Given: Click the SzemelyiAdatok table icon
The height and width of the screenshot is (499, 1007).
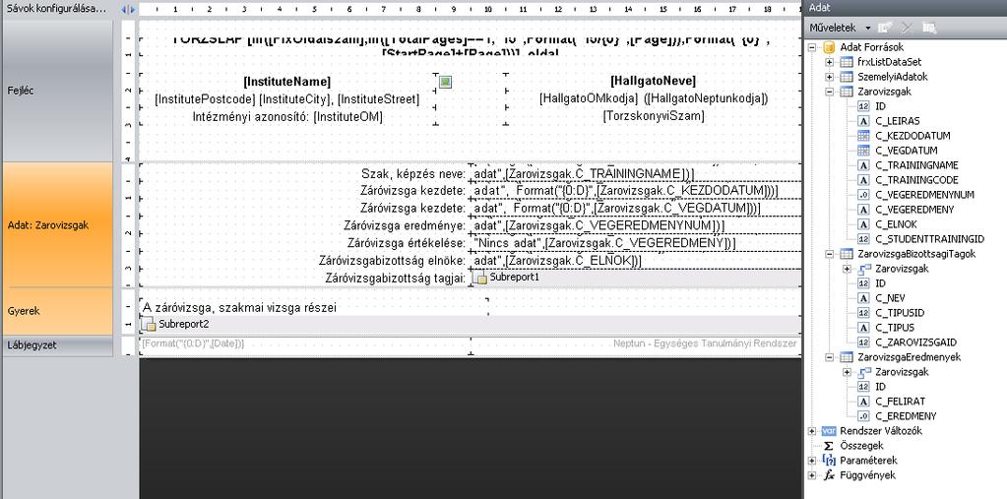Looking at the screenshot, I should pos(847,77).
